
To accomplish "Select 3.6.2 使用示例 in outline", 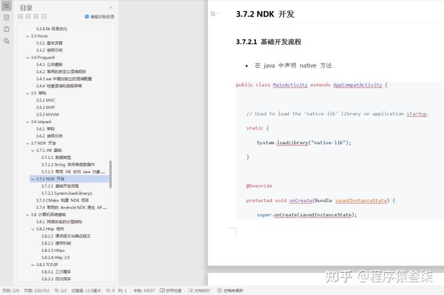I will pyautogui.click(x=49, y=136).
